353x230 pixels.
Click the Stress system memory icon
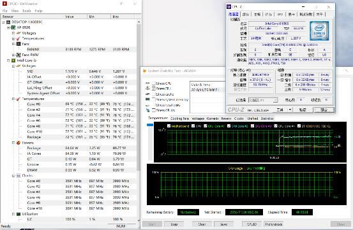point(147,99)
